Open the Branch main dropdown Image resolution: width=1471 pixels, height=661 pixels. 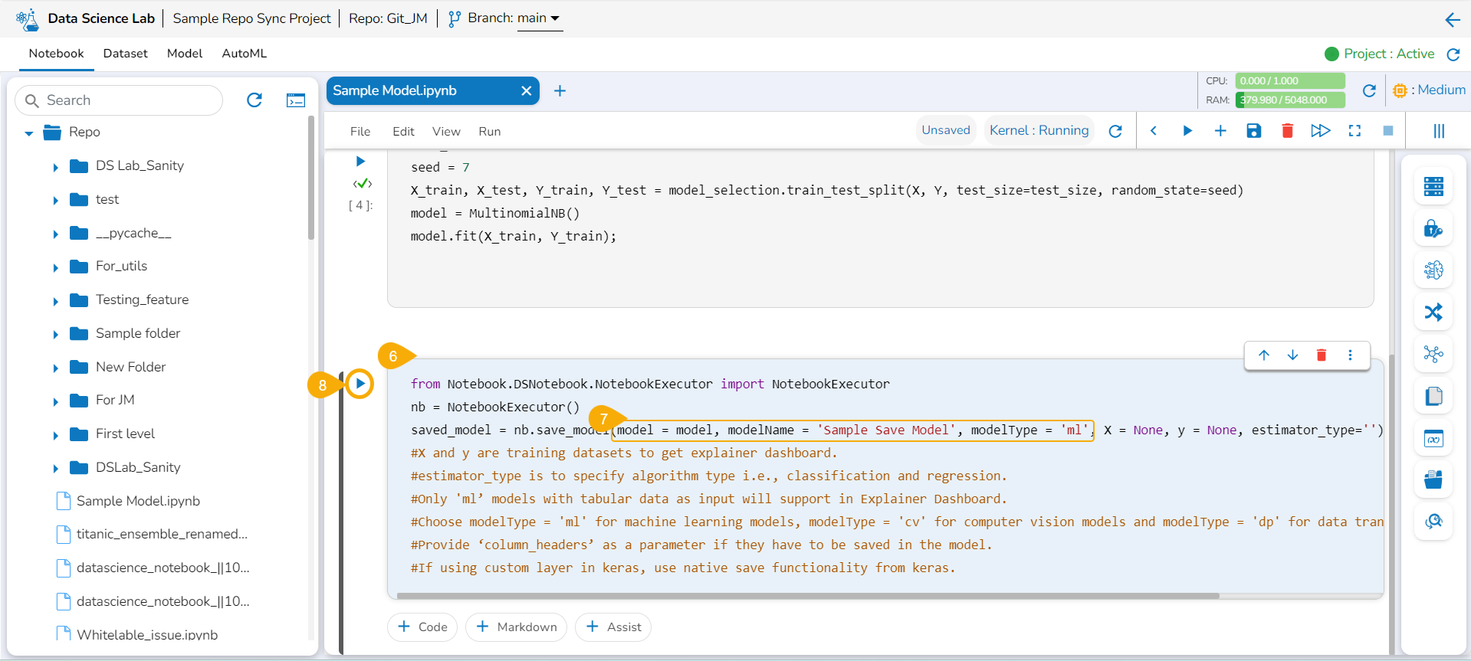(540, 18)
